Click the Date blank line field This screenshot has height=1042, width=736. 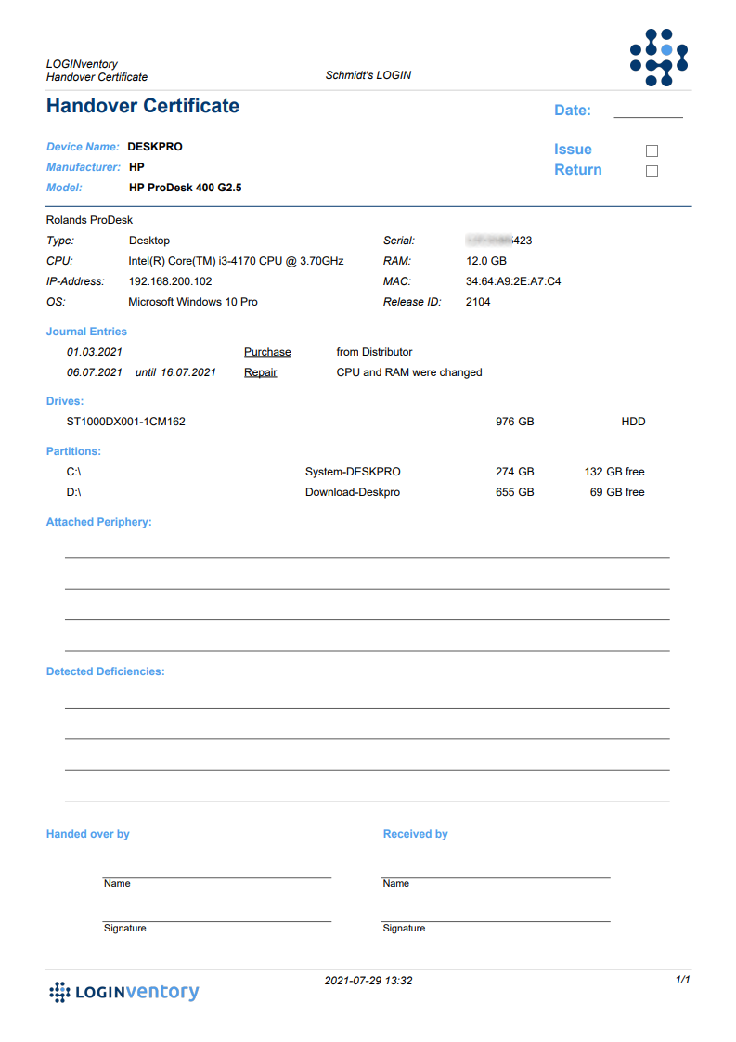coord(649,111)
